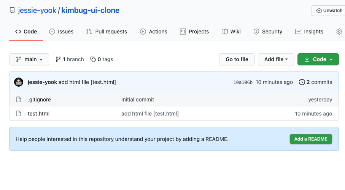The height and width of the screenshot is (190, 345).
Task: Open the jessie-yook commit author link
Action: (x=42, y=82)
